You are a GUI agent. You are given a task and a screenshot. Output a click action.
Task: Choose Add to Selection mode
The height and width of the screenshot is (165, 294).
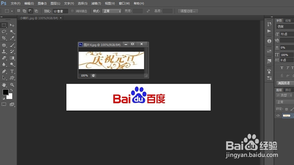point(24,11)
